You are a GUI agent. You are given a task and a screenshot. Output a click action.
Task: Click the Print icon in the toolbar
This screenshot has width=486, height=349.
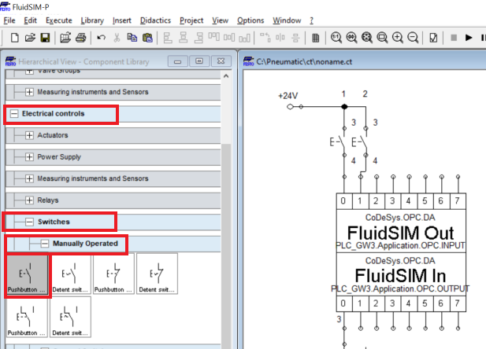click(x=65, y=38)
